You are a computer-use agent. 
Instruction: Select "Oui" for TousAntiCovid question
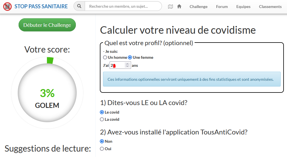click(102, 149)
